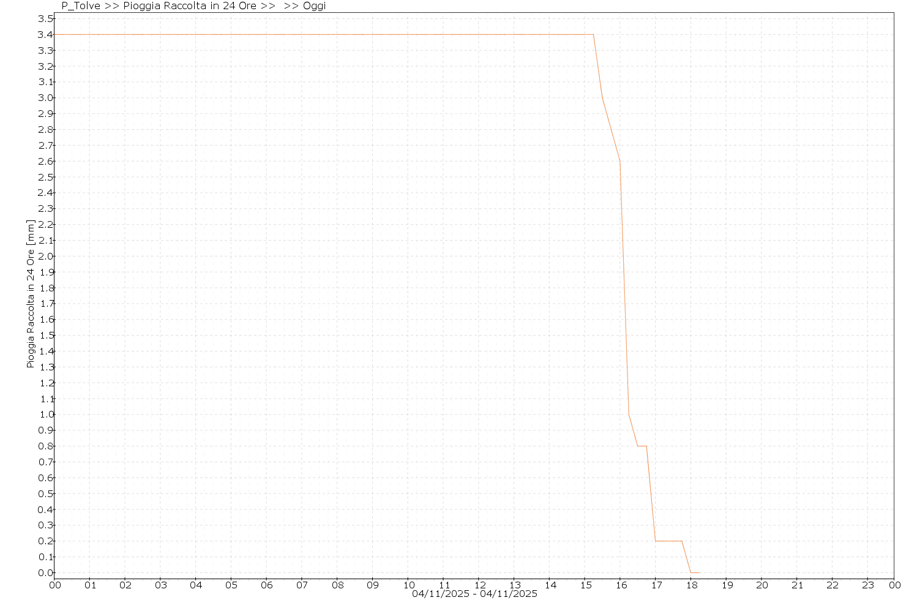Click where the line reaches 0.0 at hour 18
906x600 pixels.
tap(691, 572)
